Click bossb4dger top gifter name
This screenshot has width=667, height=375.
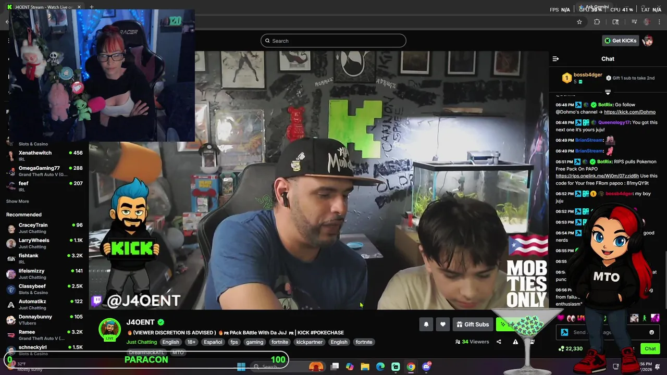pyautogui.click(x=588, y=75)
